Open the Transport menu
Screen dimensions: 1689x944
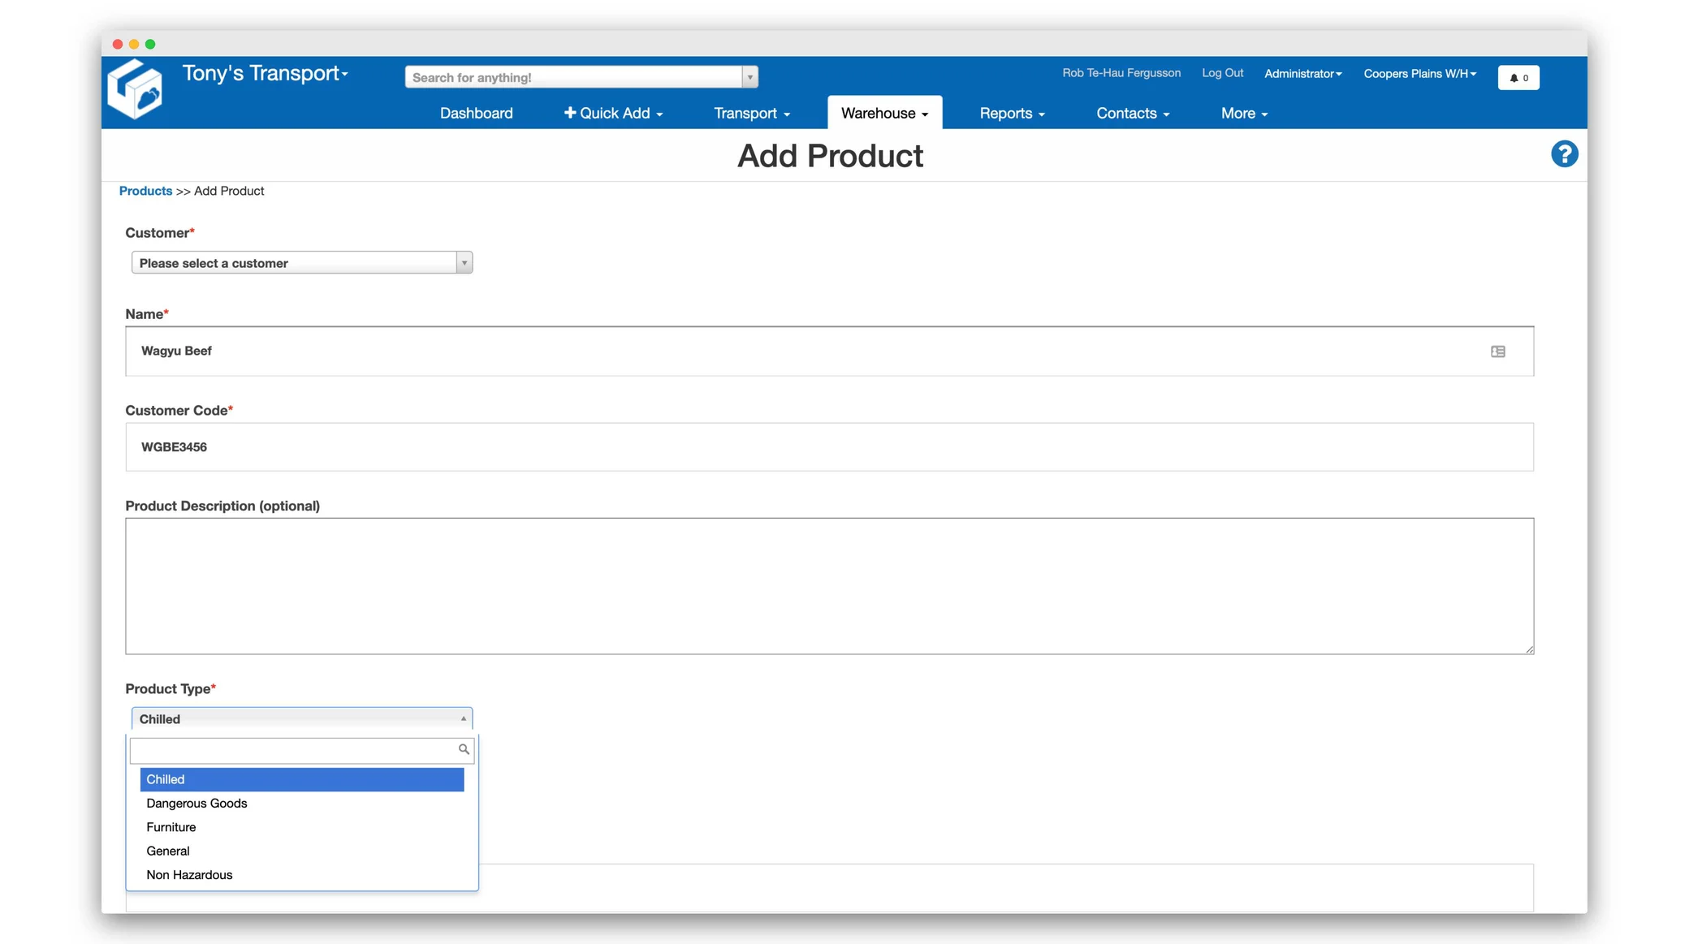[x=750, y=113]
